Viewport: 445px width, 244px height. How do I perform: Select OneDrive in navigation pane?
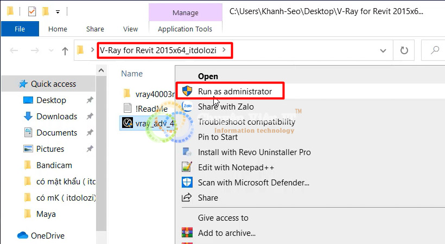48,235
